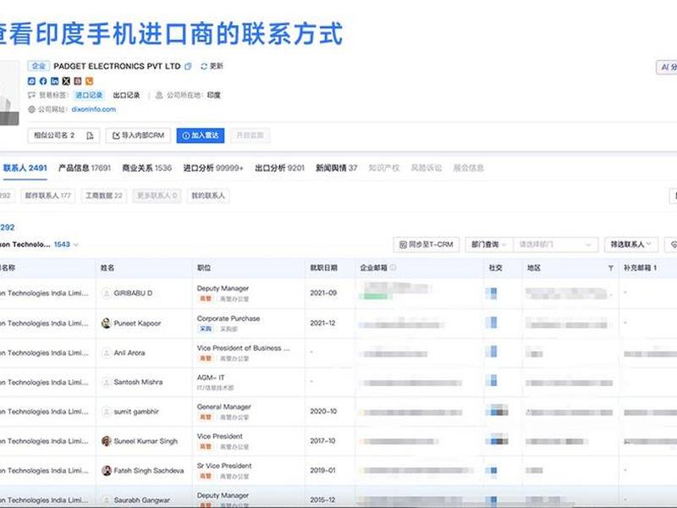Viewport: 677px width, 508px height.
Task: Open the 筛选联系人 dropdown
Action: [x=630, y=245]
